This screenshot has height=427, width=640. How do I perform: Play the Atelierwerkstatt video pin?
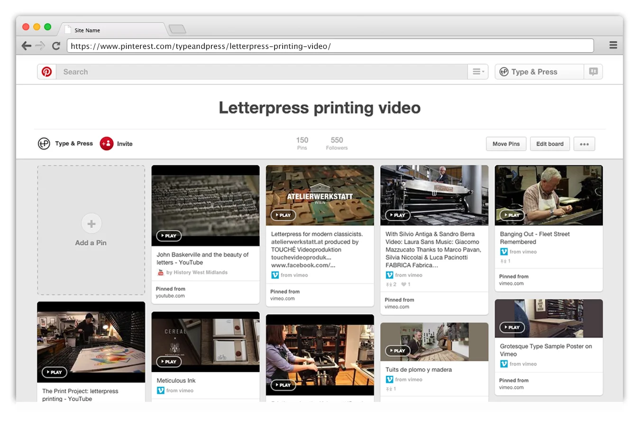[283, 215]
